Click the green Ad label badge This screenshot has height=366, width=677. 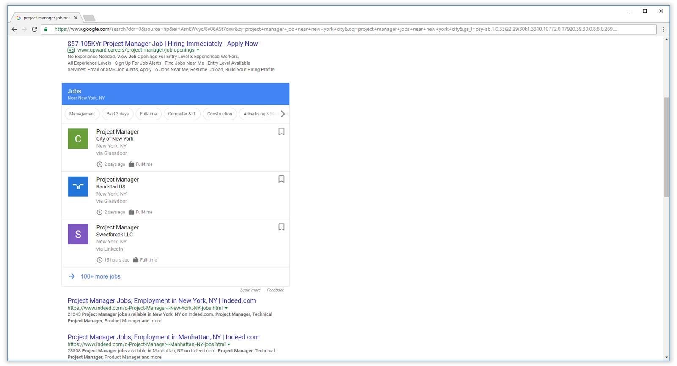pyautogui.click(x=71, y=50)
